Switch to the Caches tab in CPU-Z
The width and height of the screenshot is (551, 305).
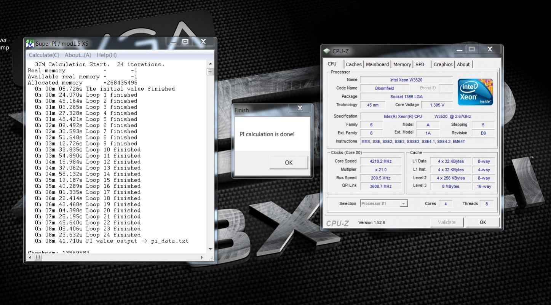pos(354,64)
